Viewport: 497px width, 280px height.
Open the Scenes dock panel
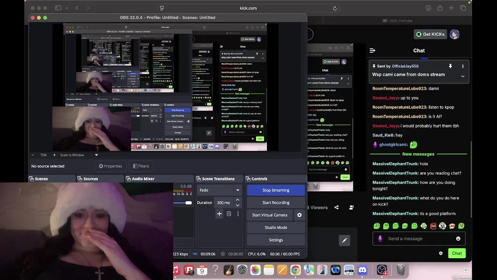41,179
